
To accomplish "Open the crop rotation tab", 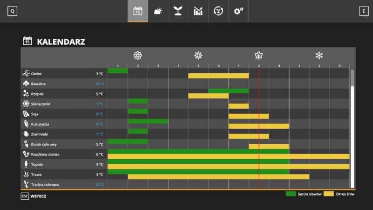I will click(218, 11).
